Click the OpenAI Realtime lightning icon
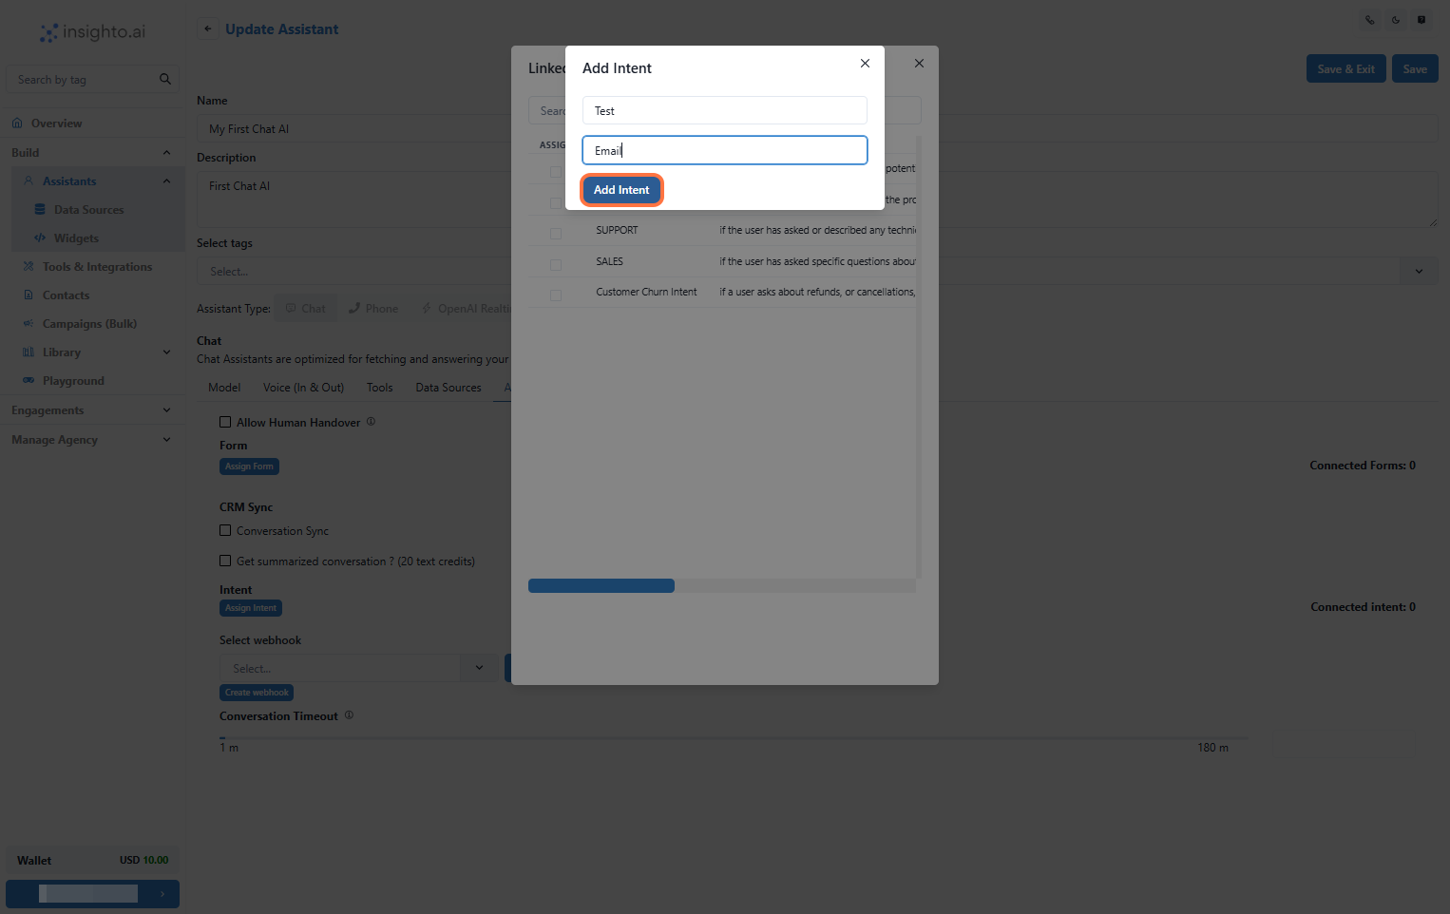Screen dimensions: 1450x914 point(427,308)
